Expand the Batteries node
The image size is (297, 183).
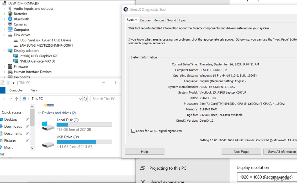(5, 14)
